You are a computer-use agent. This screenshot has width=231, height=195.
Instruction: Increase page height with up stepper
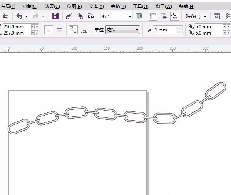[37, 33]
